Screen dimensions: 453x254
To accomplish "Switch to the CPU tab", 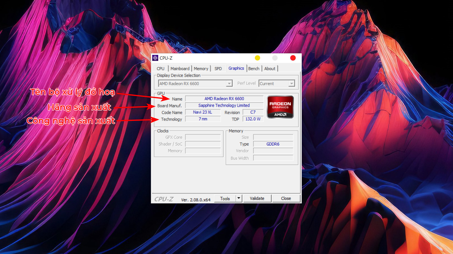I will [x=160, y=69].
